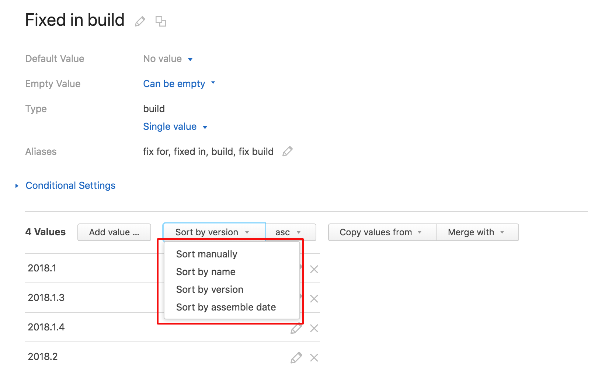Open the Default Value No value dropdown
The height and width of the screenshot is (371, 598).
coord(168,59)
